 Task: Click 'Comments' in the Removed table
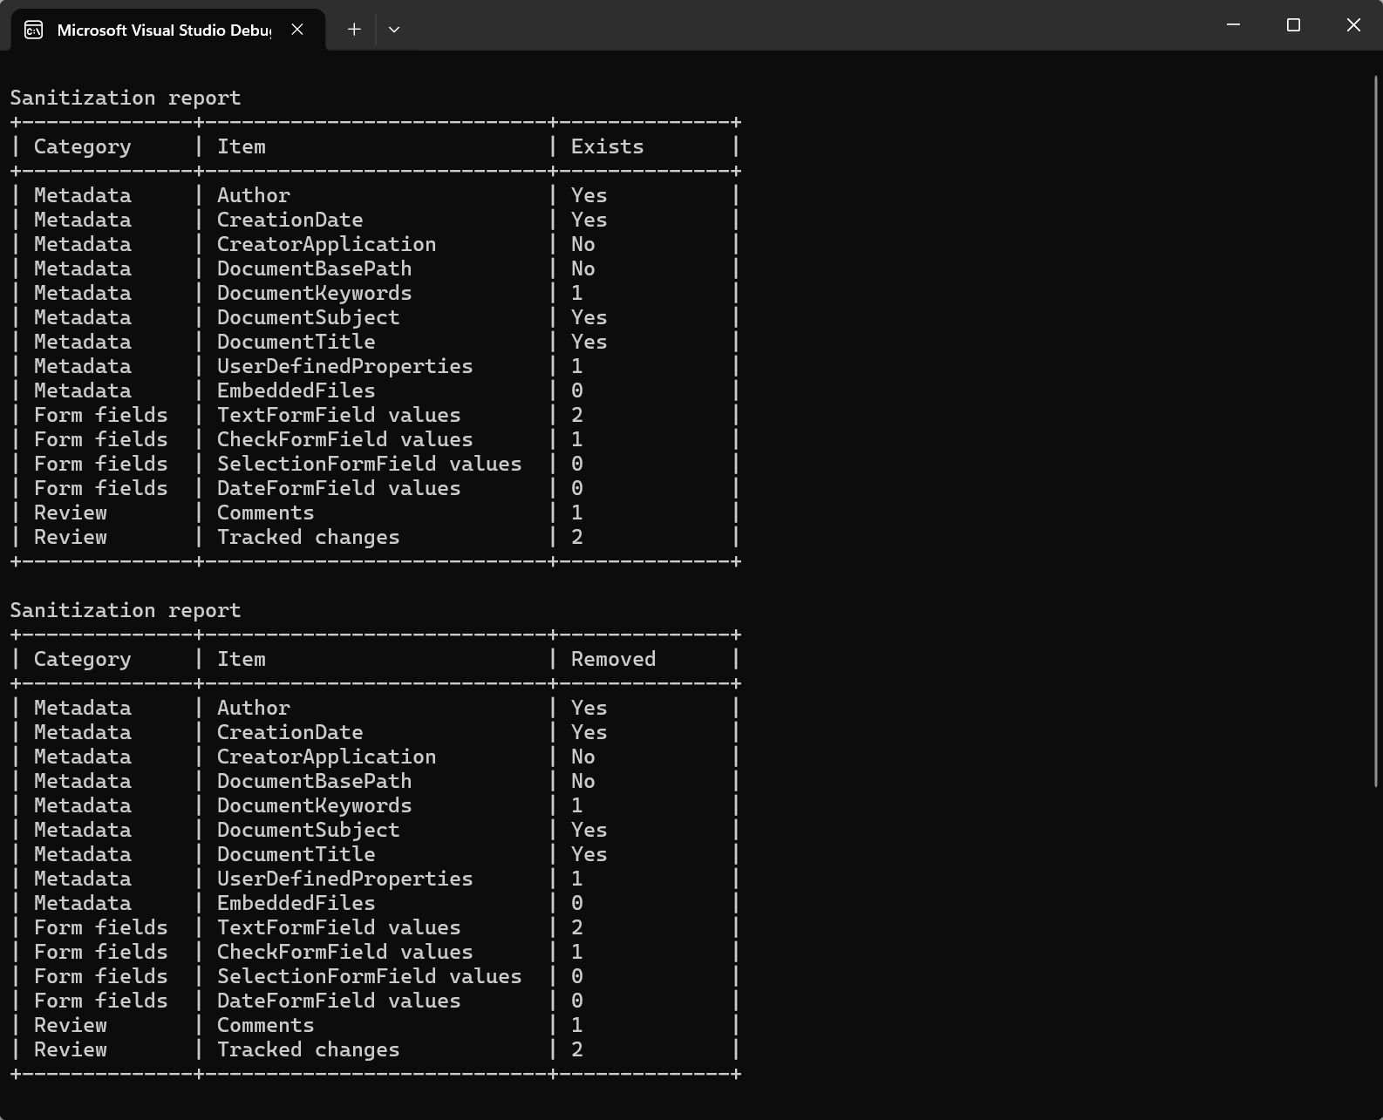click(x=266, y=1025)
